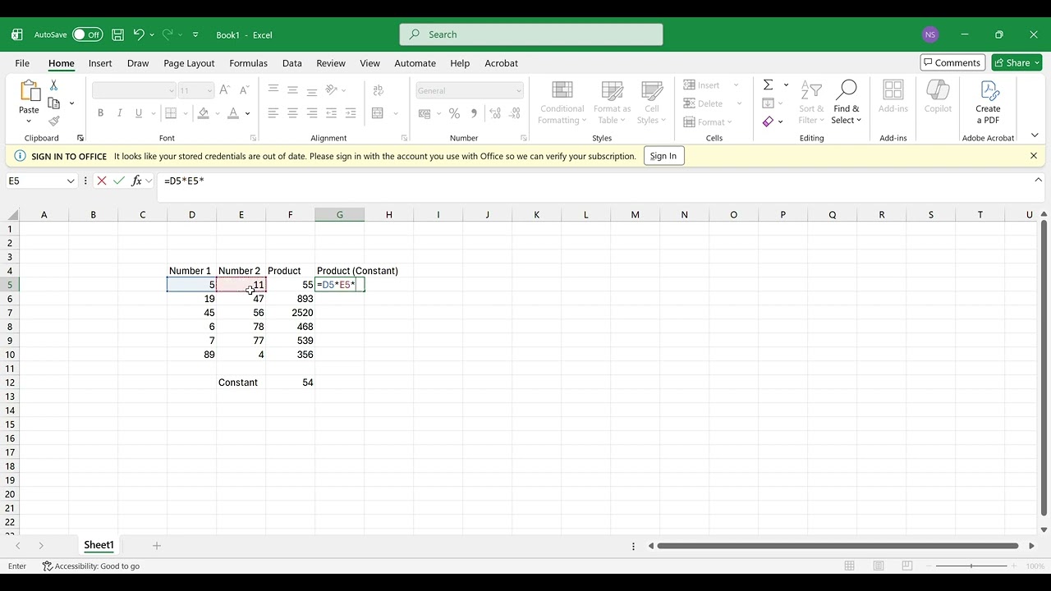This screenshot has height=591, width=1051.
Task: Add a new sheet with the plus button
Action: pos(157,545)
